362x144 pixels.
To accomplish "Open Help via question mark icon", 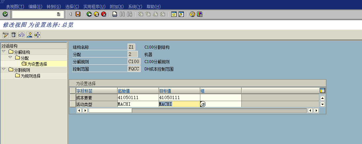I will coord(192,14).
